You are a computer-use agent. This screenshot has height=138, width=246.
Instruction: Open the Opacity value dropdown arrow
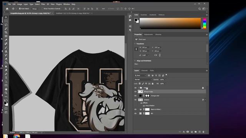point(166,80)
